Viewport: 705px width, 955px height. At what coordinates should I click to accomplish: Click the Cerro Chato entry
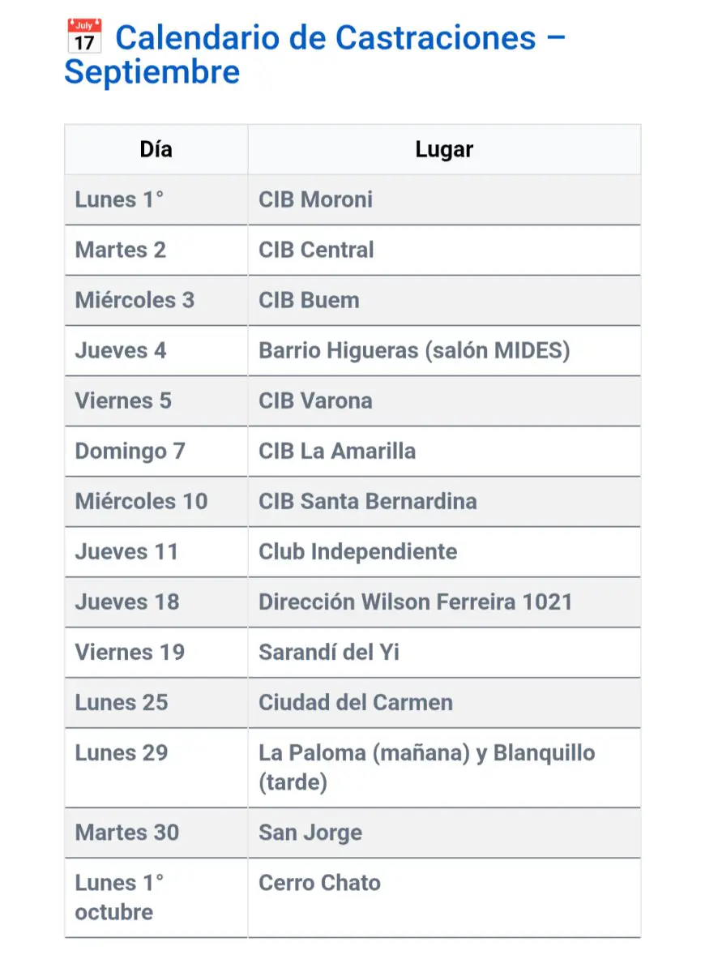319,882
